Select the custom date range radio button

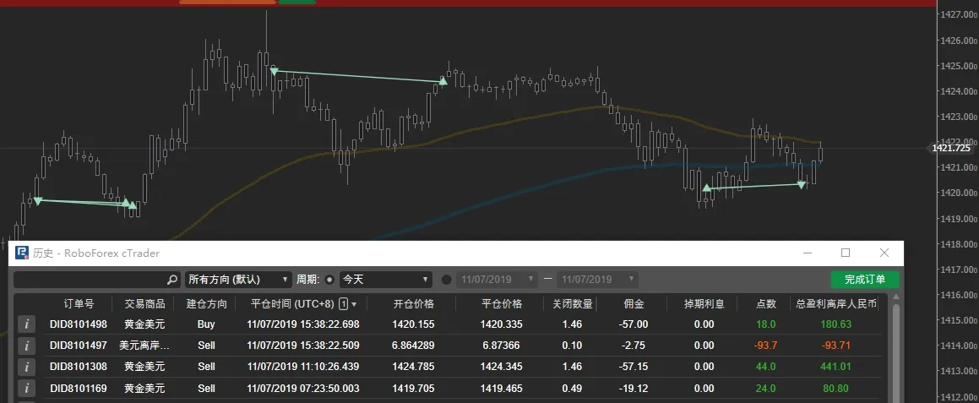click(x=446, y=280)
